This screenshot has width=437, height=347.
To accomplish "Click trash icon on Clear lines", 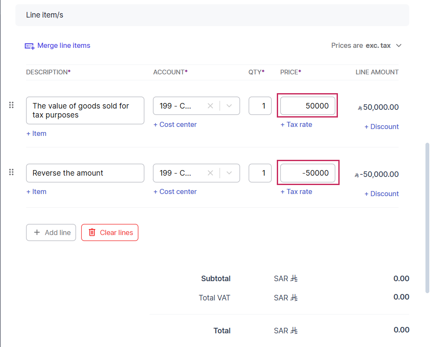I will point(92,232).
